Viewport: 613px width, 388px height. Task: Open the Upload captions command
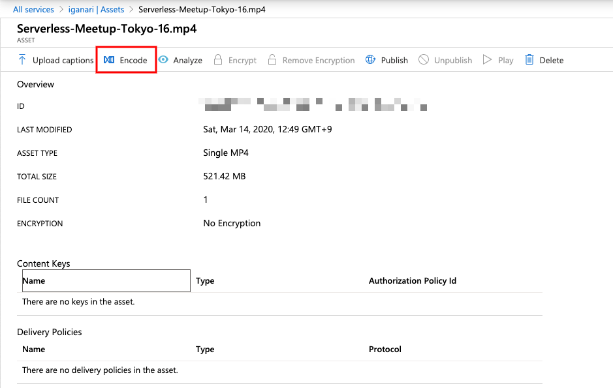[63, 61]
